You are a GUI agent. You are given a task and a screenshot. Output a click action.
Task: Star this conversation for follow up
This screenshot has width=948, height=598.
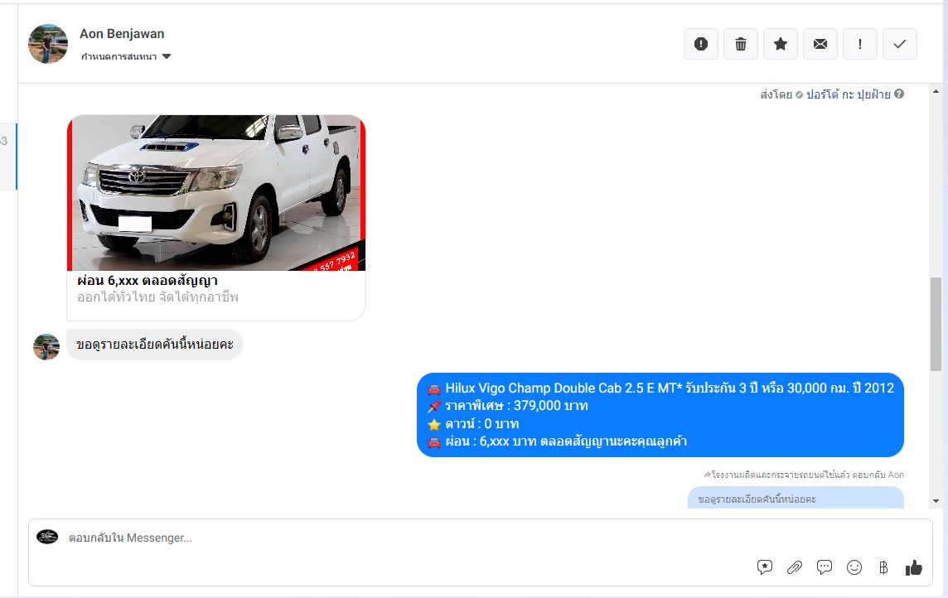point(781,44)
